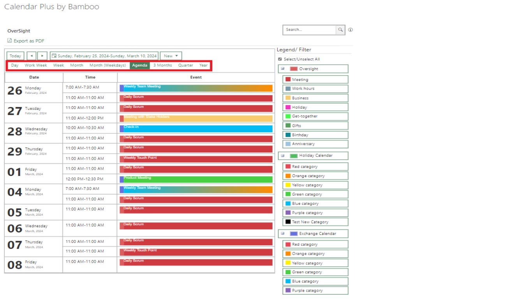Open the Product Meeting event

(x=196, y=179)
